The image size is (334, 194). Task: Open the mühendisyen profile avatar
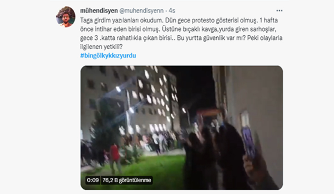tap(66, 17)
